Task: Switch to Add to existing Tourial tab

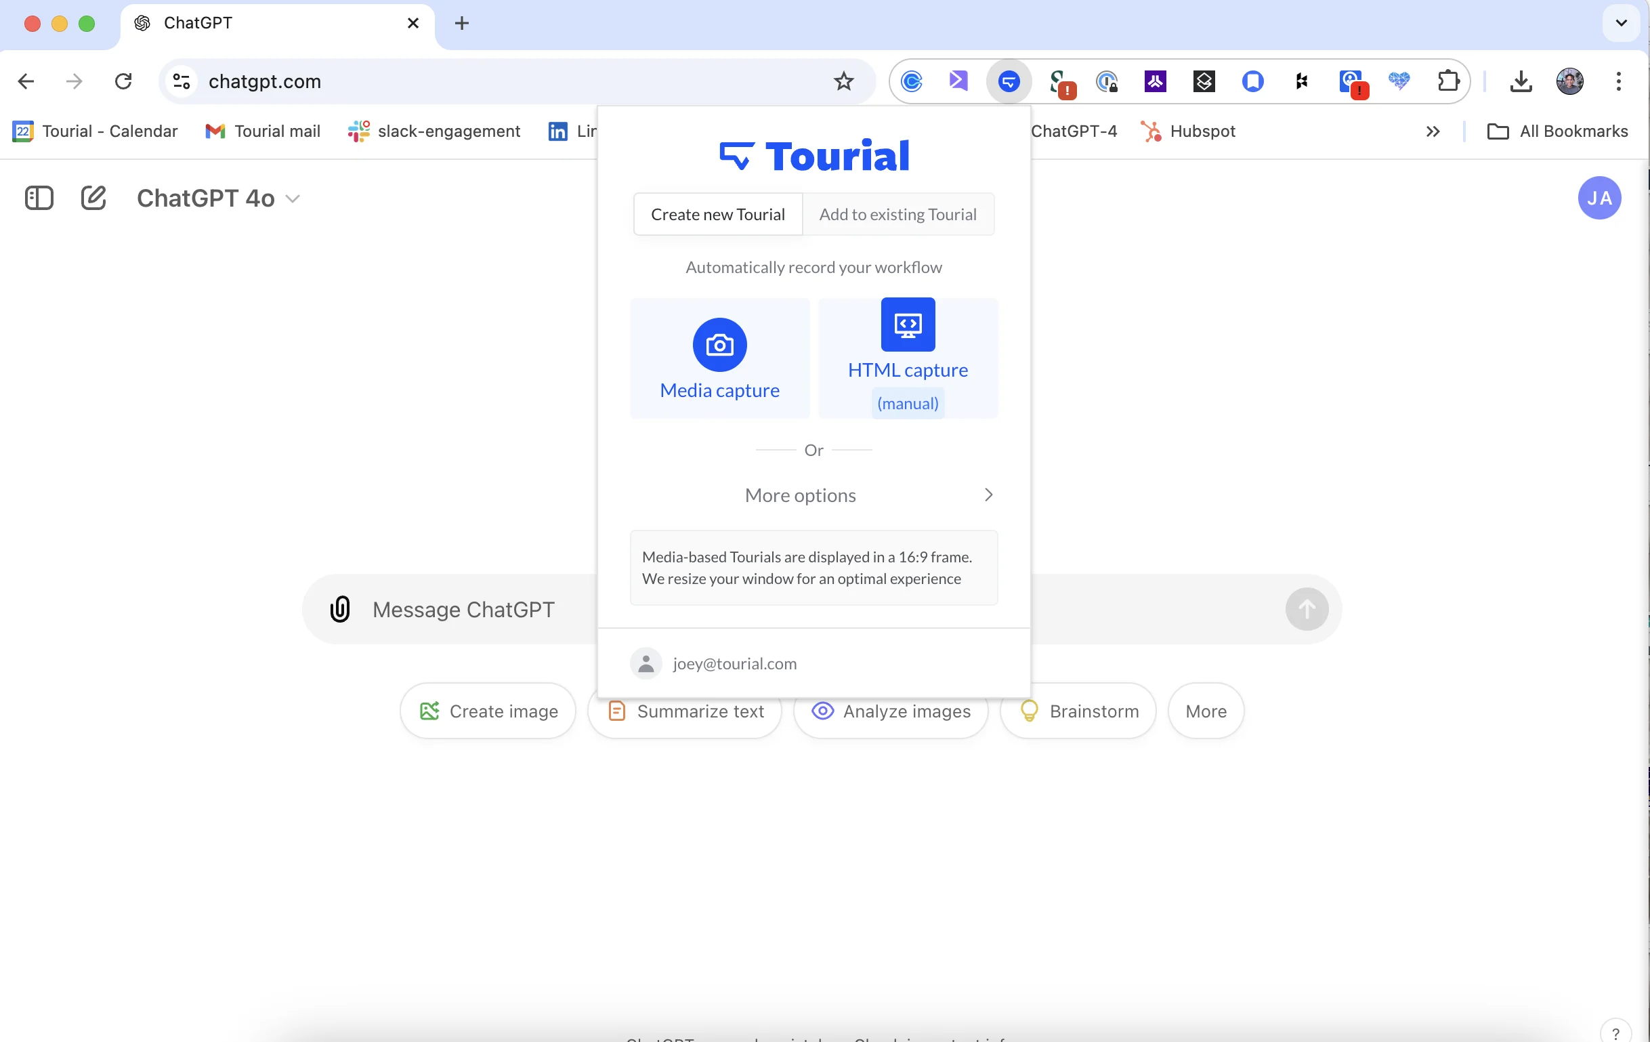Action: coord(897,215)
